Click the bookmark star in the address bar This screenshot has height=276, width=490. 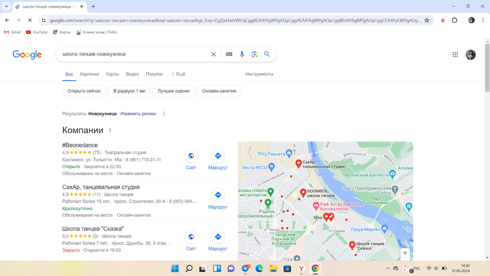coord(426,20)
